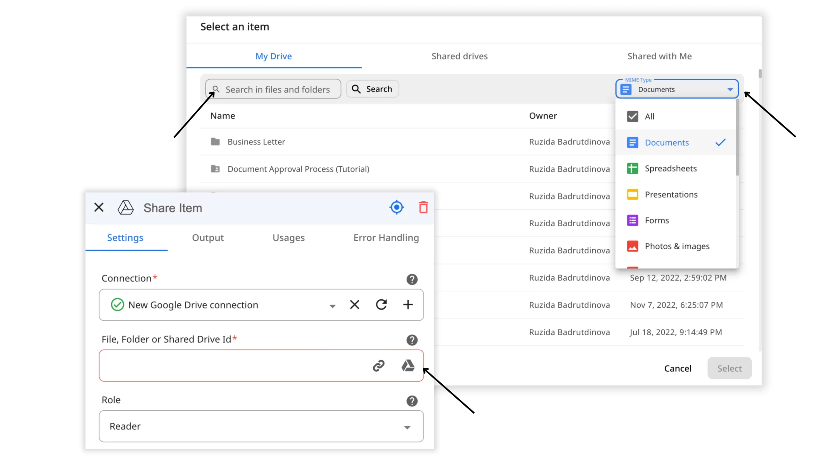Screen dimensions: 816x459
Task: Click the link chain icon in Id field
Action: coord(378,366)
